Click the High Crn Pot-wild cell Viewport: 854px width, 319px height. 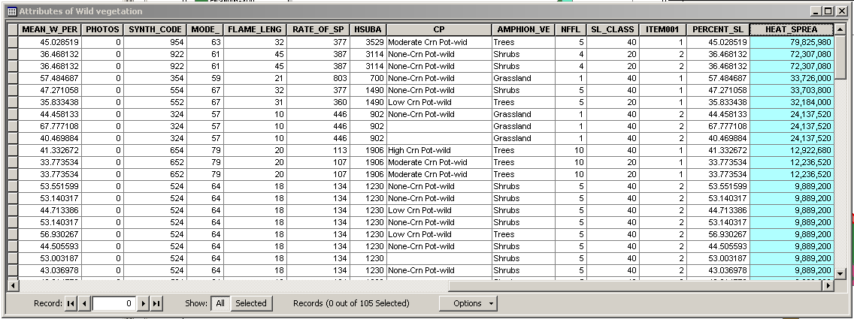439,150
